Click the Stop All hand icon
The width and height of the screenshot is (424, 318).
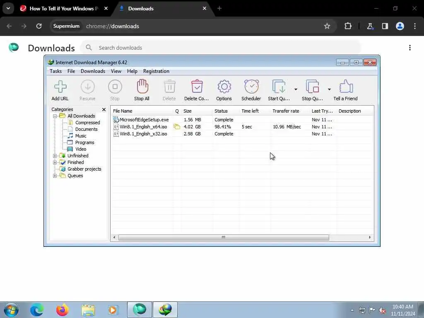pos(142,86)
